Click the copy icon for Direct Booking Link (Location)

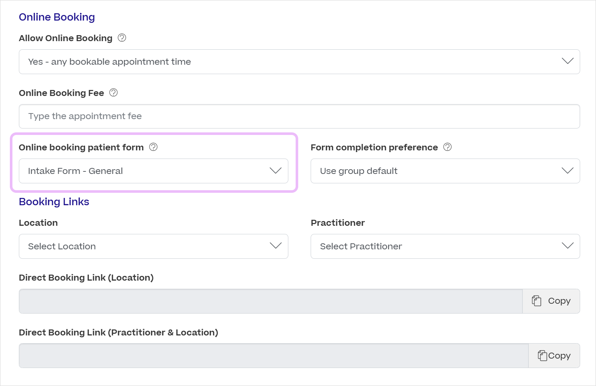537,301
